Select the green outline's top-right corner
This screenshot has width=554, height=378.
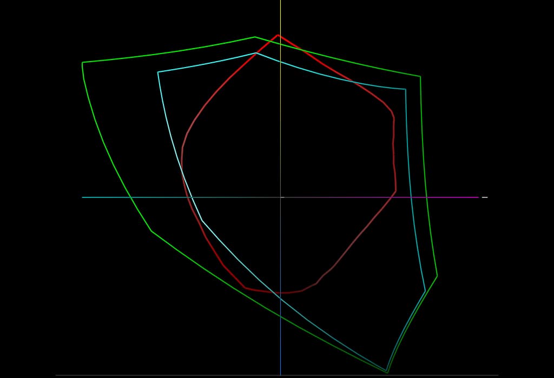click(x=420, y=76)
